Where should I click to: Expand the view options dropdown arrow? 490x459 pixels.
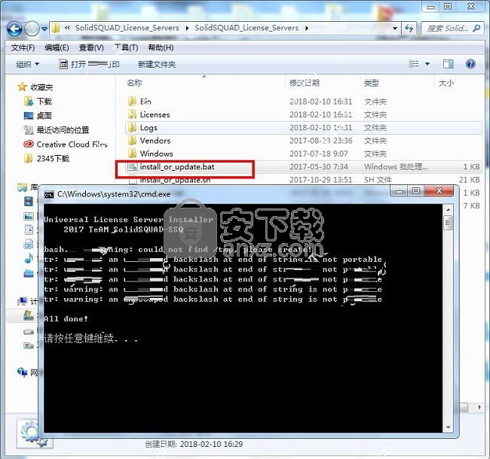[427, 64]
